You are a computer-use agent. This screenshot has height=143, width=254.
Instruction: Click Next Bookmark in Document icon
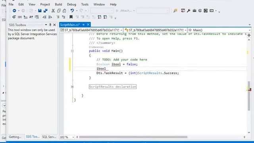click(105, 17)
